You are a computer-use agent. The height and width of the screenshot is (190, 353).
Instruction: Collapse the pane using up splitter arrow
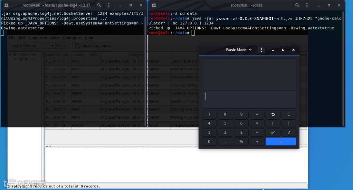[47, 146]
